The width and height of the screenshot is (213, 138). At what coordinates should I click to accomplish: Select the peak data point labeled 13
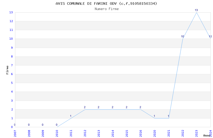tap(196, 12)
